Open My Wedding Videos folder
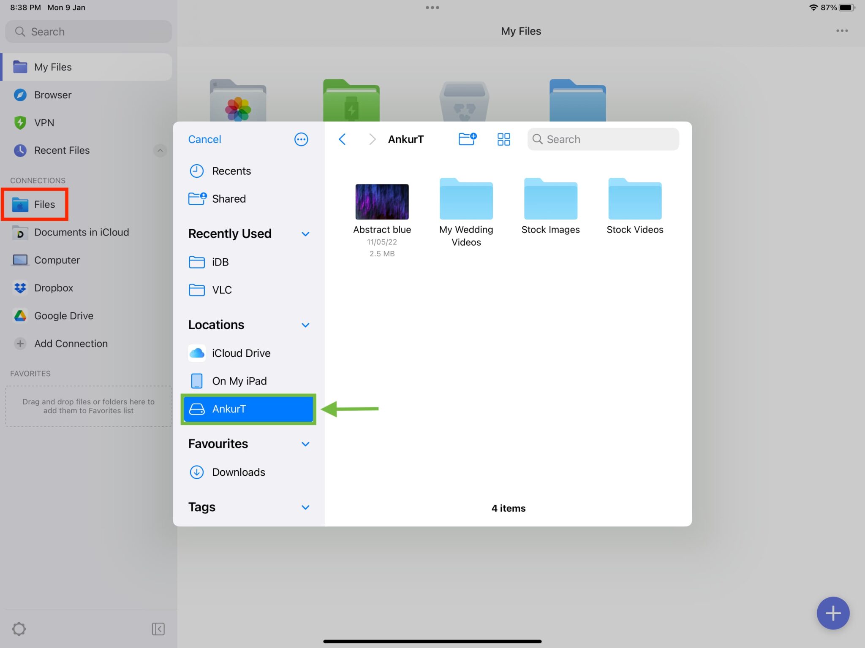Image resolution: width=865 pixels, height=648 pixels. coord(466,199)
